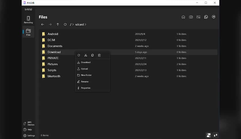Image resolution: width=241 pixels, height=139 pixels.
Task: Click the sdcard breadcrumb in the path
Action: [79, 24]
